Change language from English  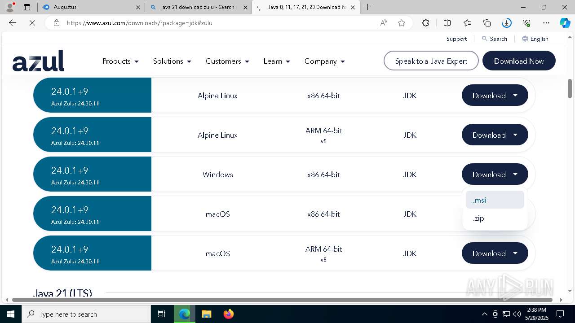pyautogui.click(x=535, y=39)
